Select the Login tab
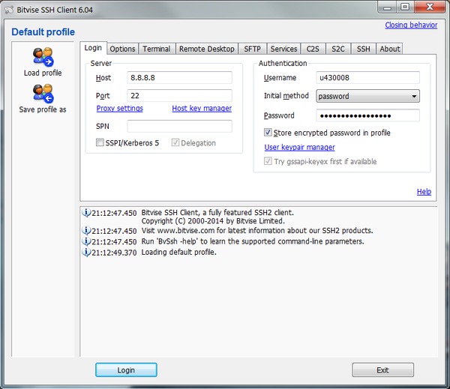 click(93, 48)
